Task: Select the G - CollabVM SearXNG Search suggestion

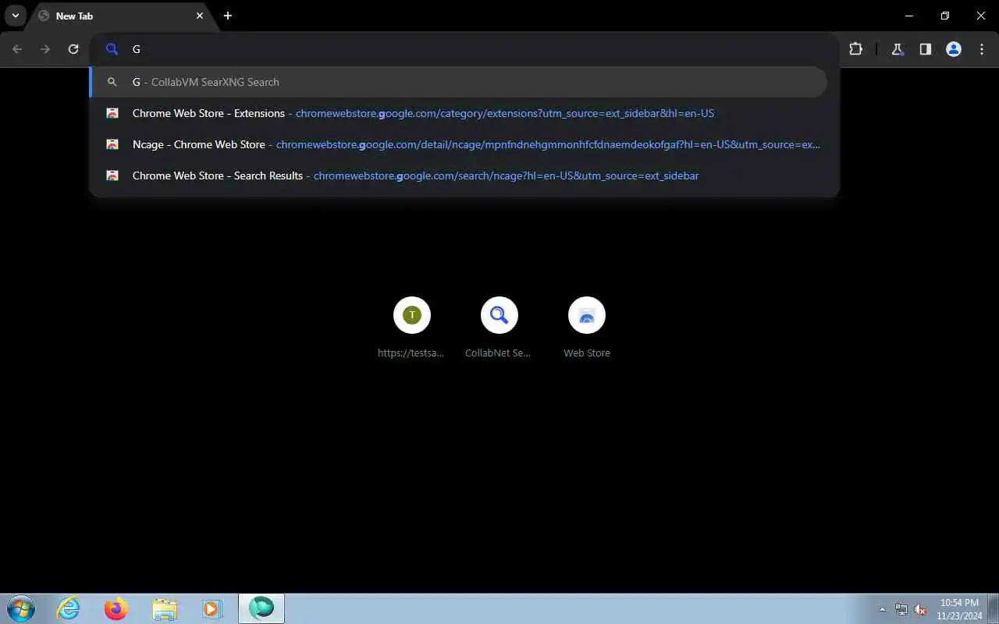Action: pos(459,82)
